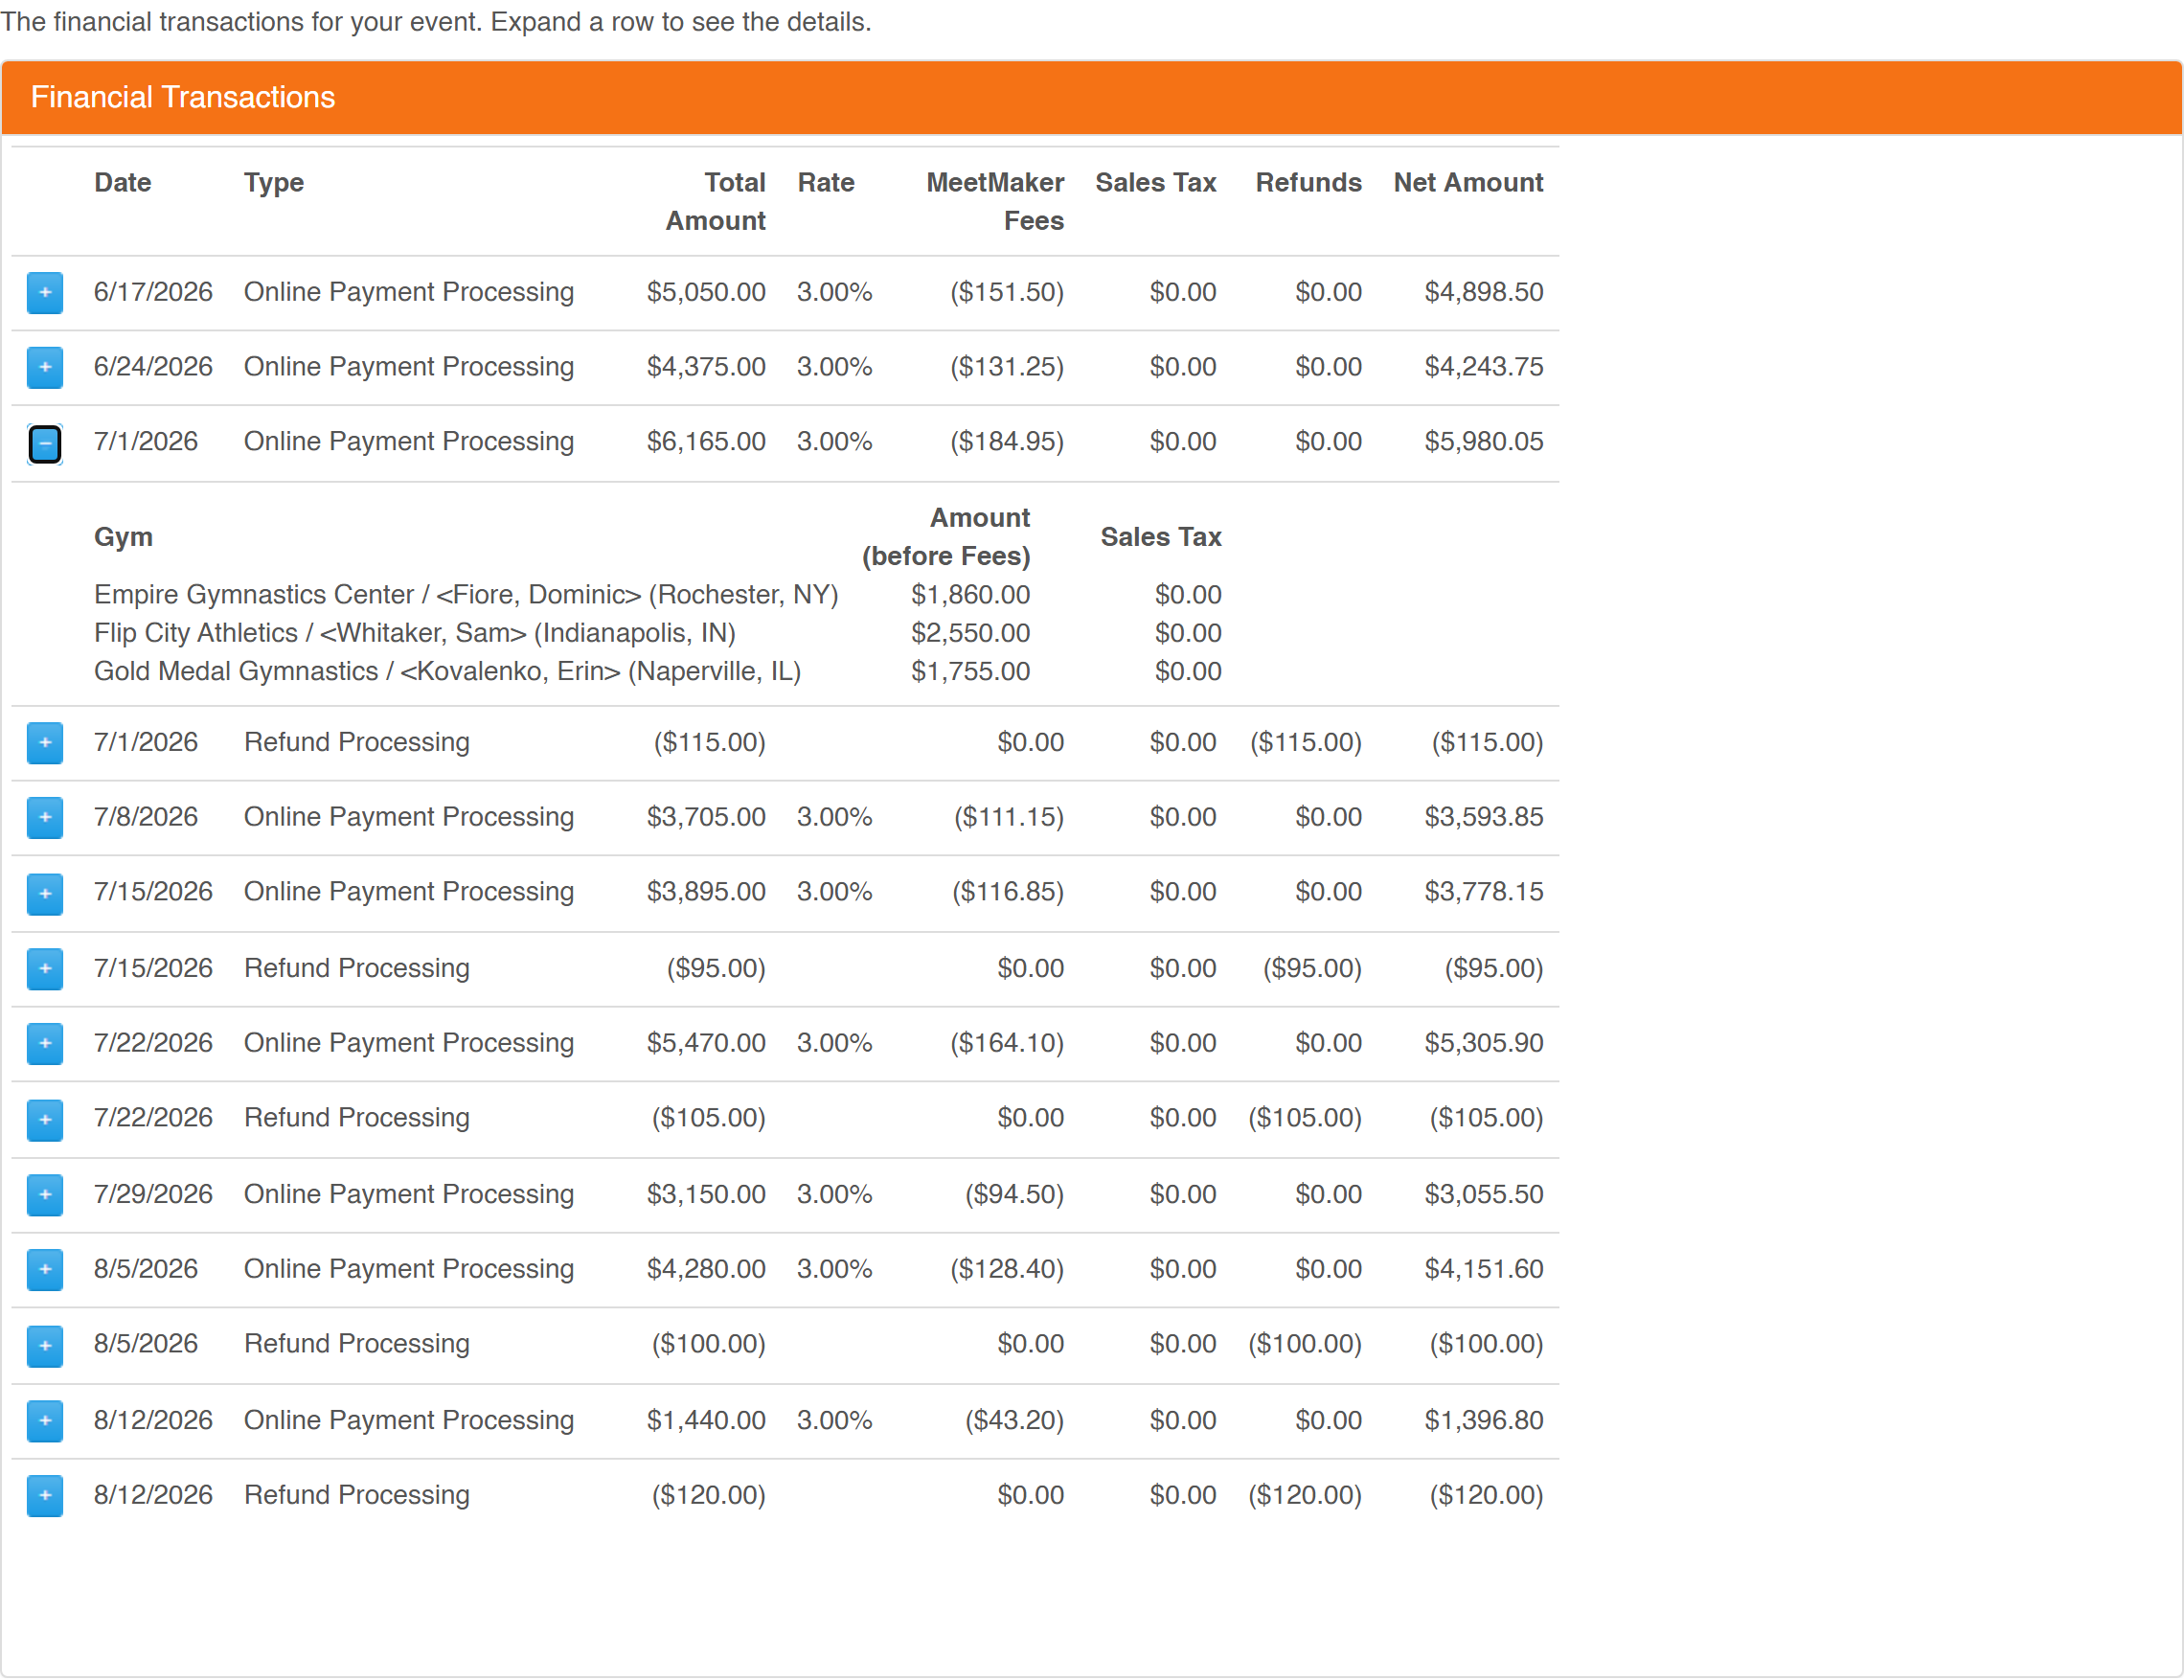Expand the 7/15/2026 Online Payment Processing row
2184x1680 pixels.
(45, 893)
